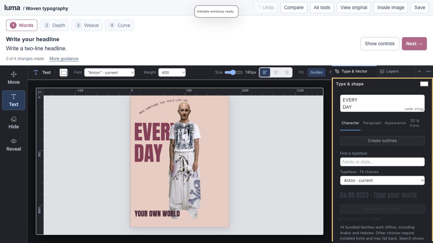Open the More guidance link
This screenshot has width=433, height=243.
(x=64, y=59)
